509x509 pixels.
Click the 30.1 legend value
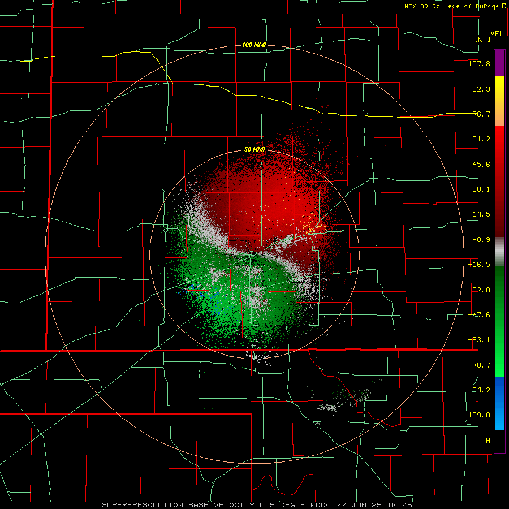click(x=481, y=189)
